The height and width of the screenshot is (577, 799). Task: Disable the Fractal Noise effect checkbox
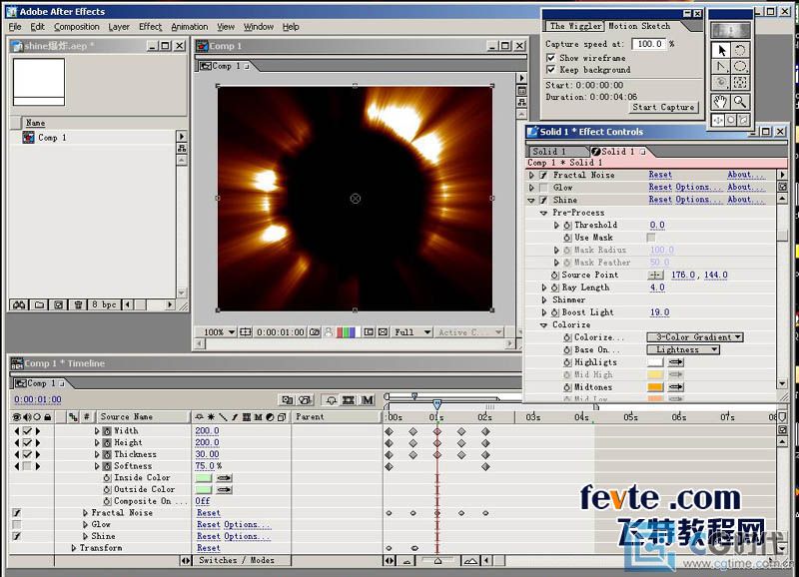tap(543, 175)
